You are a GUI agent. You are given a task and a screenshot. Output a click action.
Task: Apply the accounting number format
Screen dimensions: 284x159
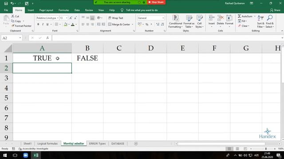pyautogui.click(x=139, y=24)
